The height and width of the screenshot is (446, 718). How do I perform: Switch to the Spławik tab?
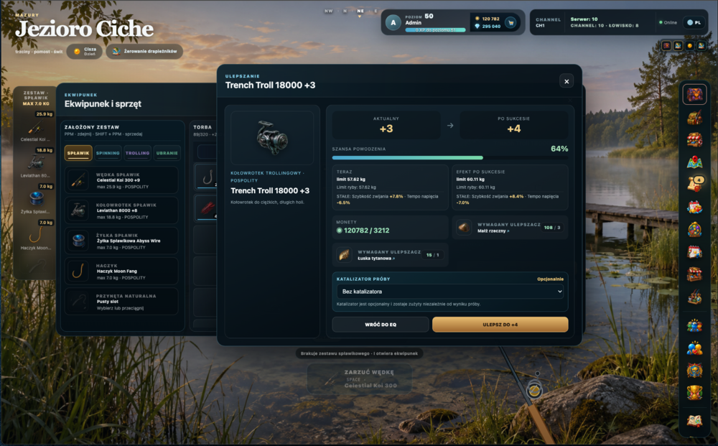tap(78, 153)
